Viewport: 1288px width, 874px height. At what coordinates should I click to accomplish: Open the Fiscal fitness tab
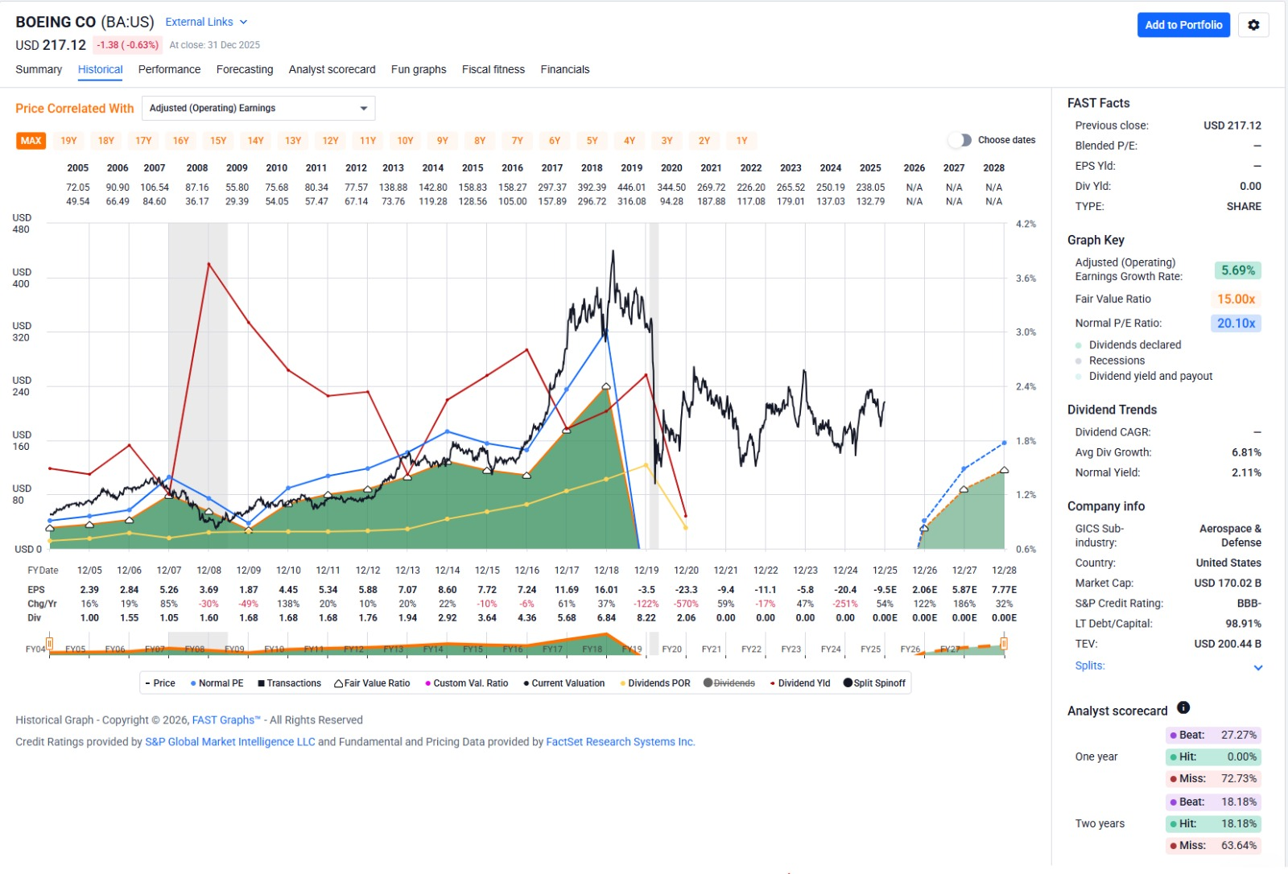pyautogui.click(x=493, y=69)
